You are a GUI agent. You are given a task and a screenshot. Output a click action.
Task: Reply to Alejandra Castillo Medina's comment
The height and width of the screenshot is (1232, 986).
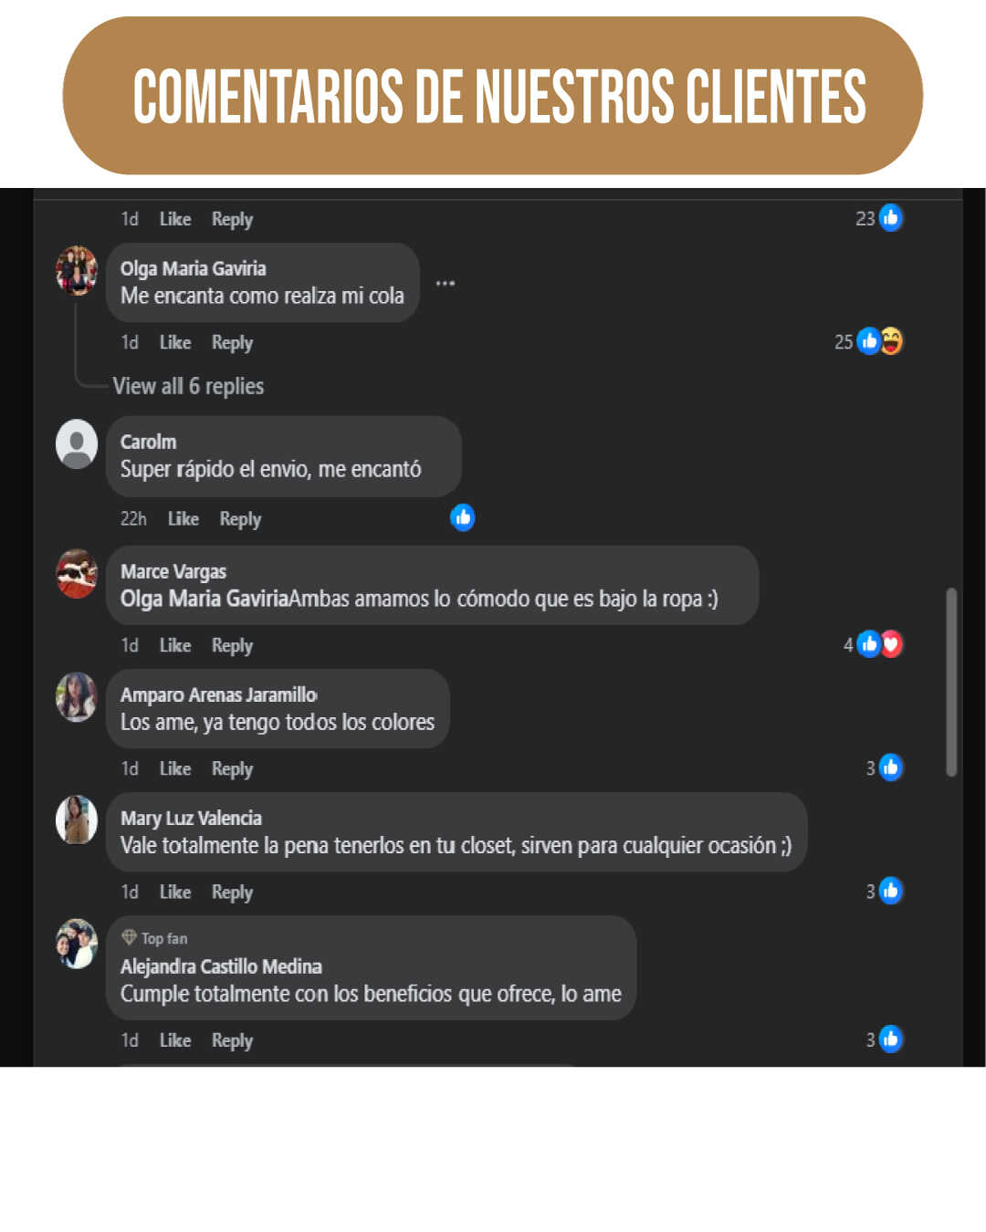(x=232, y=1040)
